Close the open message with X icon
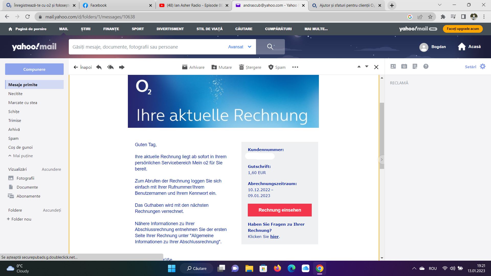Image resolution: width=491 pixels, height=276 pixels. (x=376, y=67)
